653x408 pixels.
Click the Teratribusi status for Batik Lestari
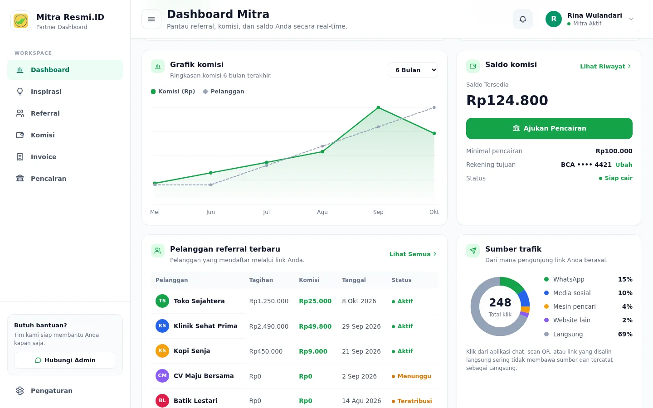pos(412,401)
